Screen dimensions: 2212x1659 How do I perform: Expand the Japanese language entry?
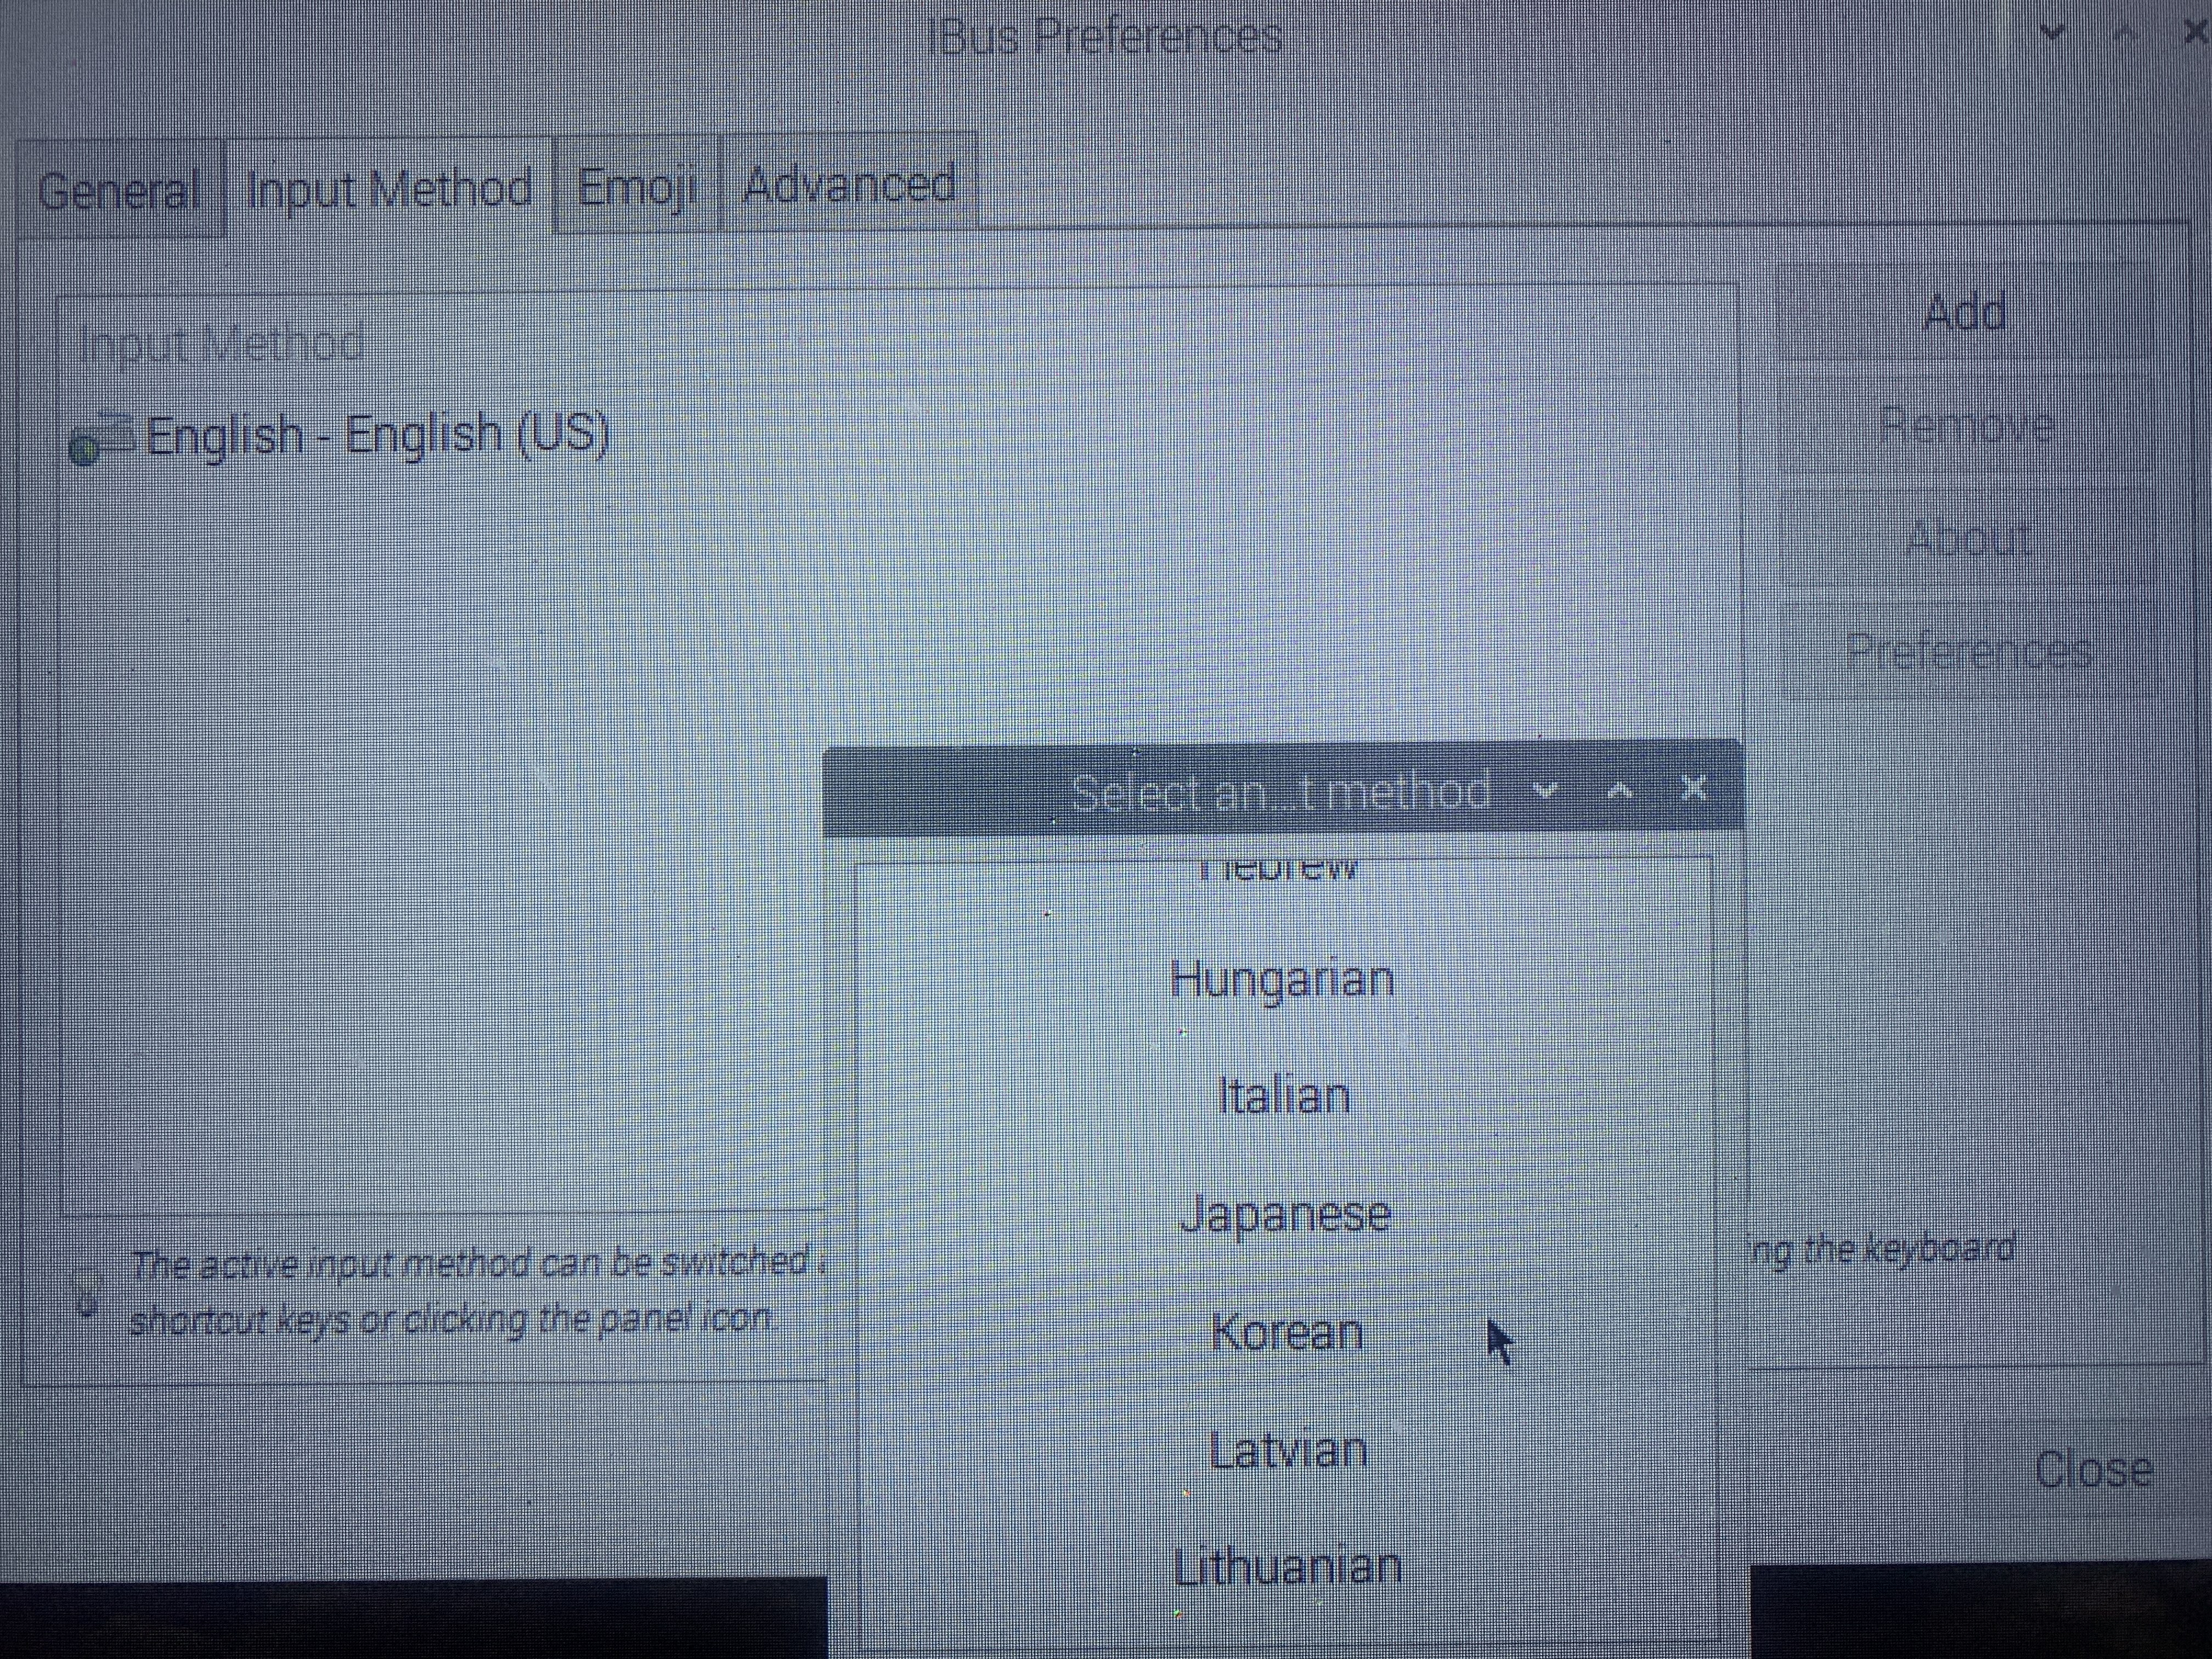pos(1285,1214)
